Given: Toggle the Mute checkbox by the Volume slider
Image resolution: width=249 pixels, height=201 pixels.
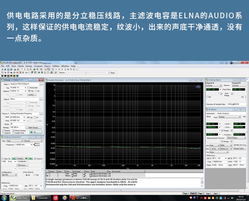Looking at the screenshot, I should 110,73.
